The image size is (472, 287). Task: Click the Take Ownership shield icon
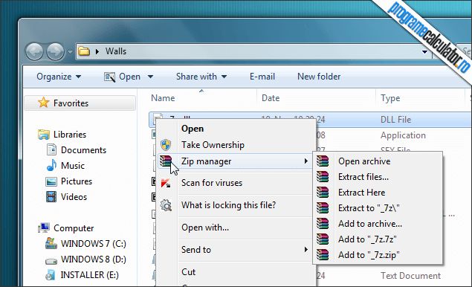pos(166,145)
